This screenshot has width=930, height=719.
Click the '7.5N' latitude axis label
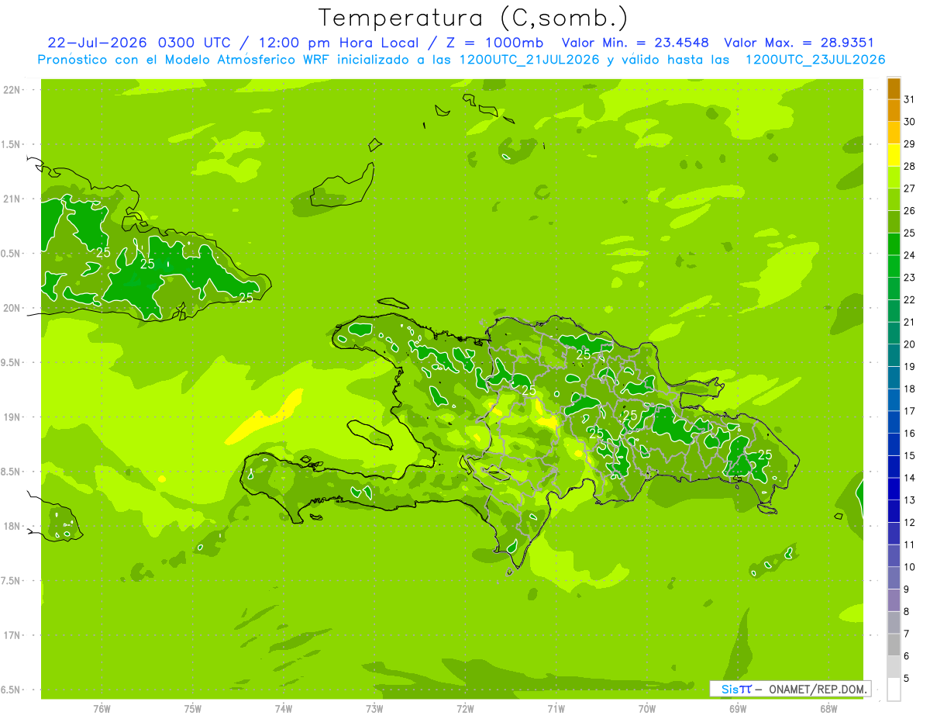pyautogui.click(x=12, y=581)
